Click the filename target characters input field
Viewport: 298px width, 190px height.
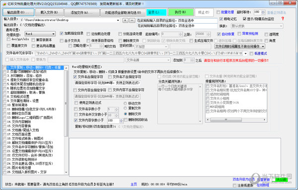107,83
